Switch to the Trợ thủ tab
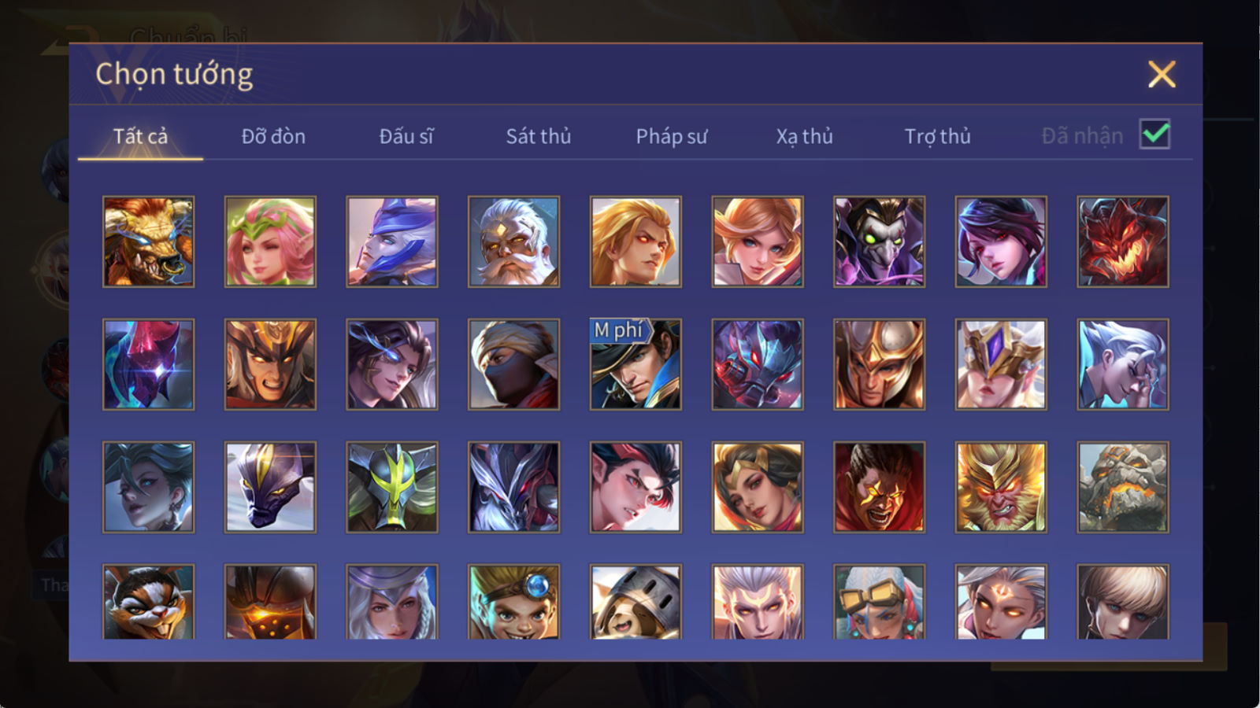The height and width of the screenshot is (708, 1260). [937, 136]
